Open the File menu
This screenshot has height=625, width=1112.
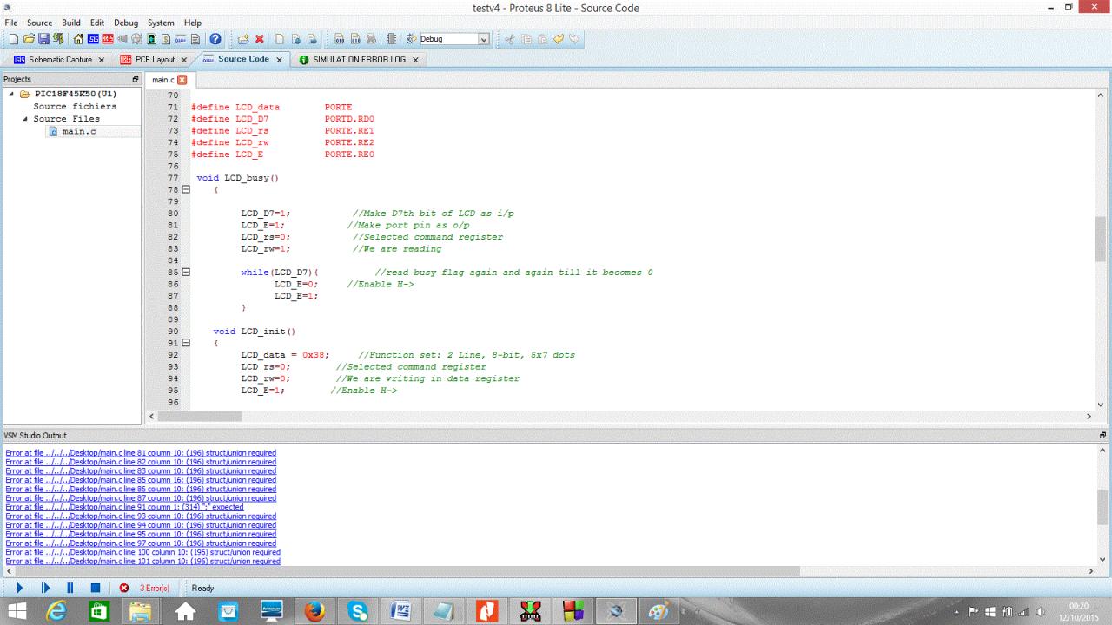tap(11, 23)
